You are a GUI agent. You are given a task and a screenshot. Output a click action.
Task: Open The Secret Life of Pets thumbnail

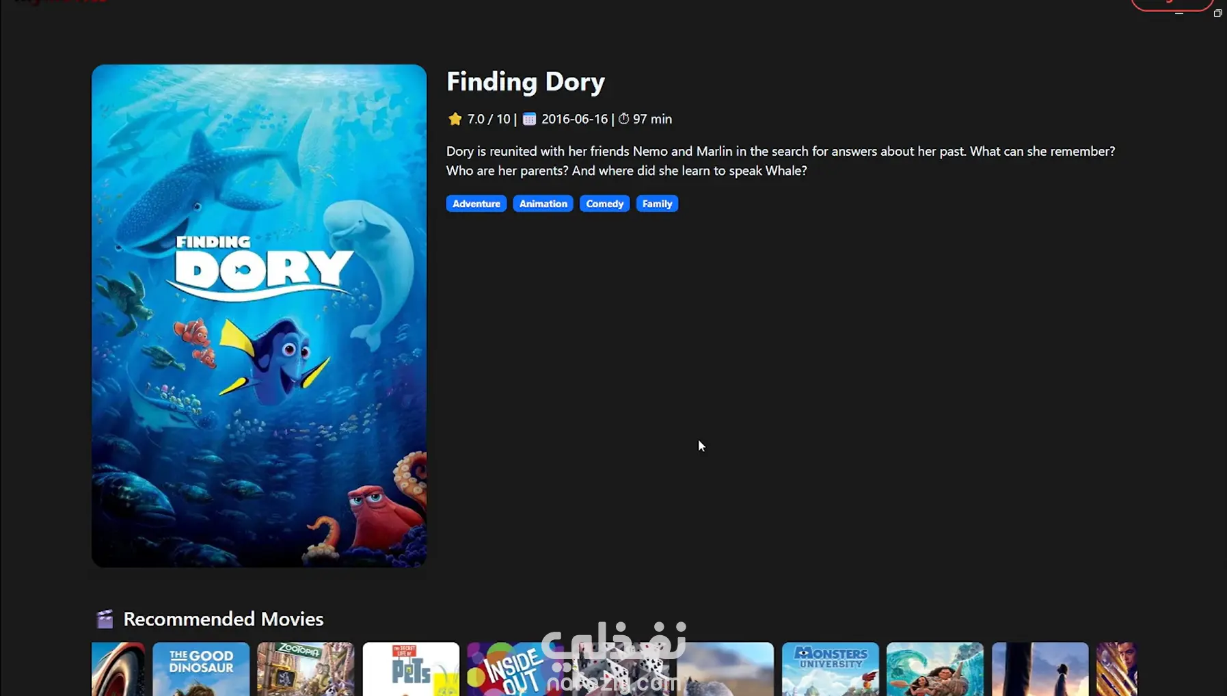click(411, 669)
